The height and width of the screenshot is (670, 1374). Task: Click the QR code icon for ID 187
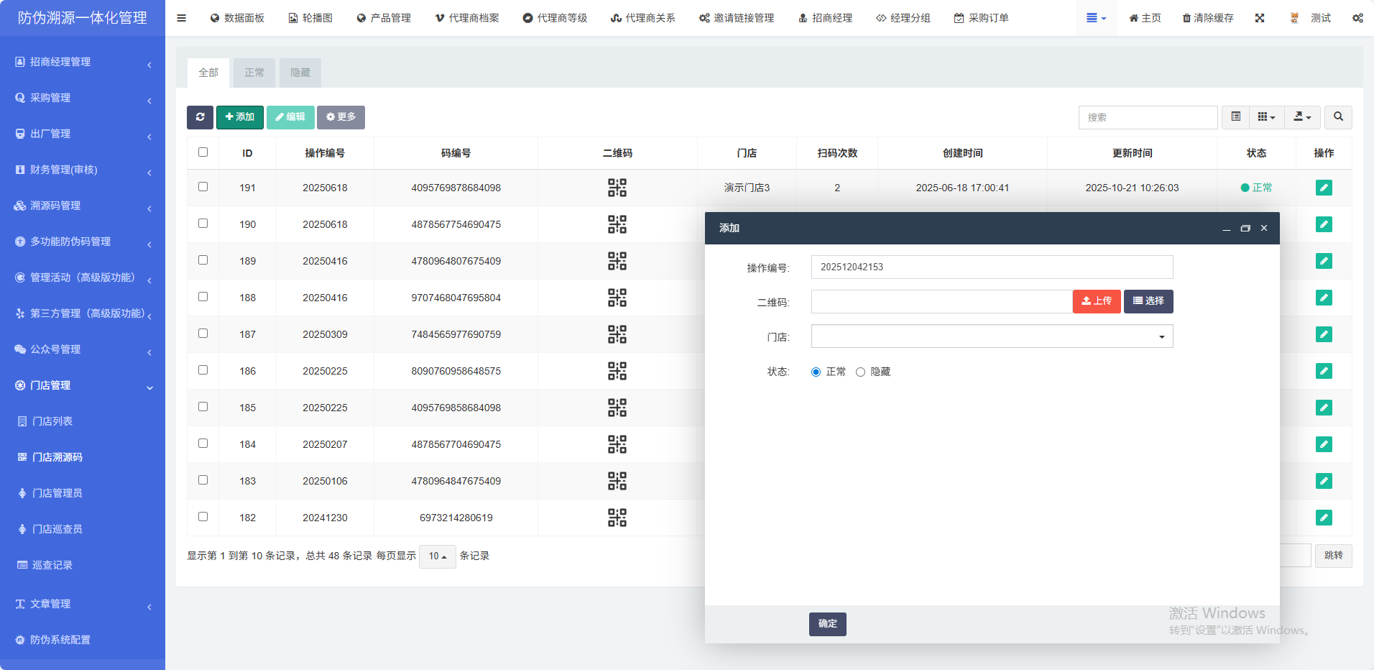click(x=617, y=334)
